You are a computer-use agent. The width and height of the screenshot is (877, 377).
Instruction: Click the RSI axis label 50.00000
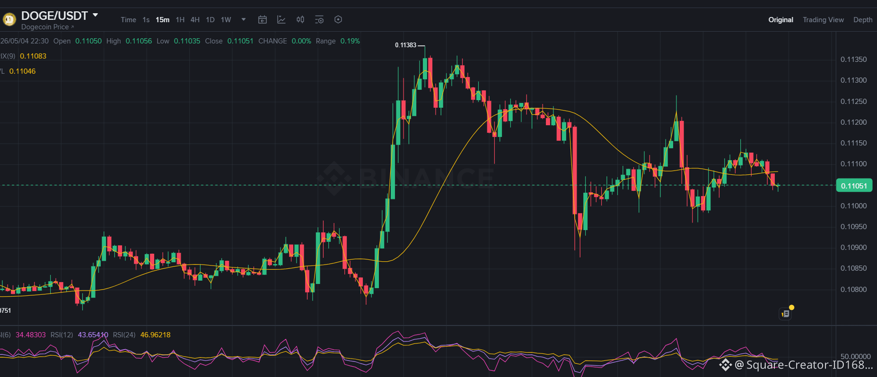[855, 357]
